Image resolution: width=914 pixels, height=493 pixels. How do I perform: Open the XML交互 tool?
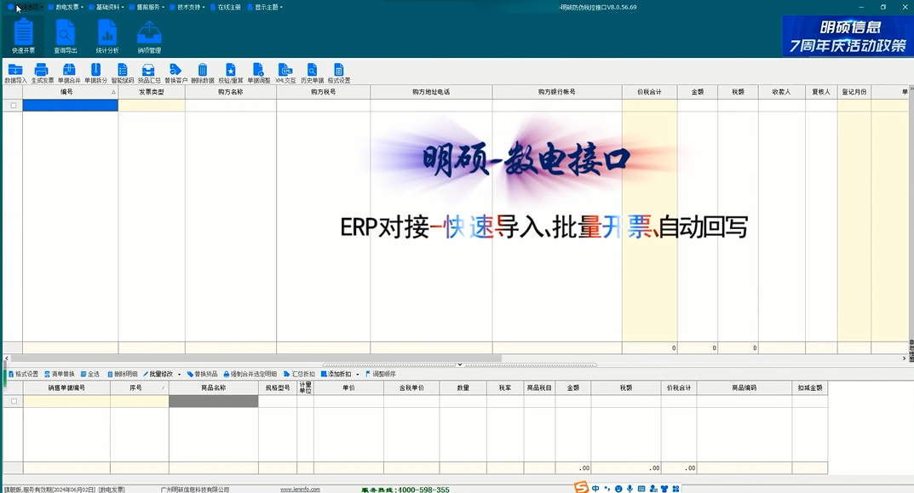point(285,73)
